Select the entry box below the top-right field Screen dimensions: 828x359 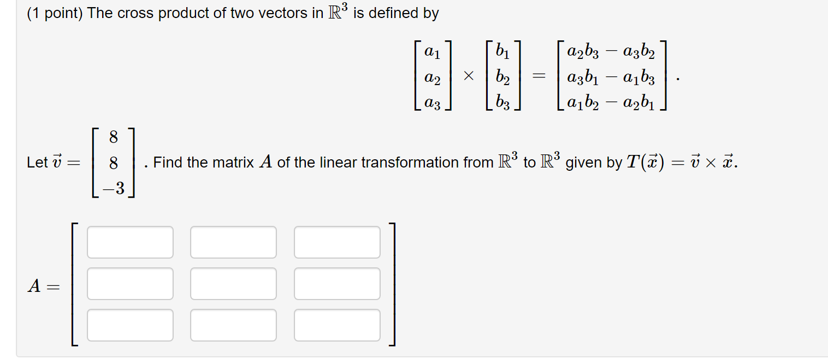336,283
